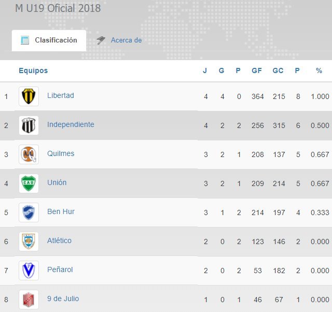Click the Peñarol team crest icon
This screenshot has width=332, height=312.
(29, 271)
